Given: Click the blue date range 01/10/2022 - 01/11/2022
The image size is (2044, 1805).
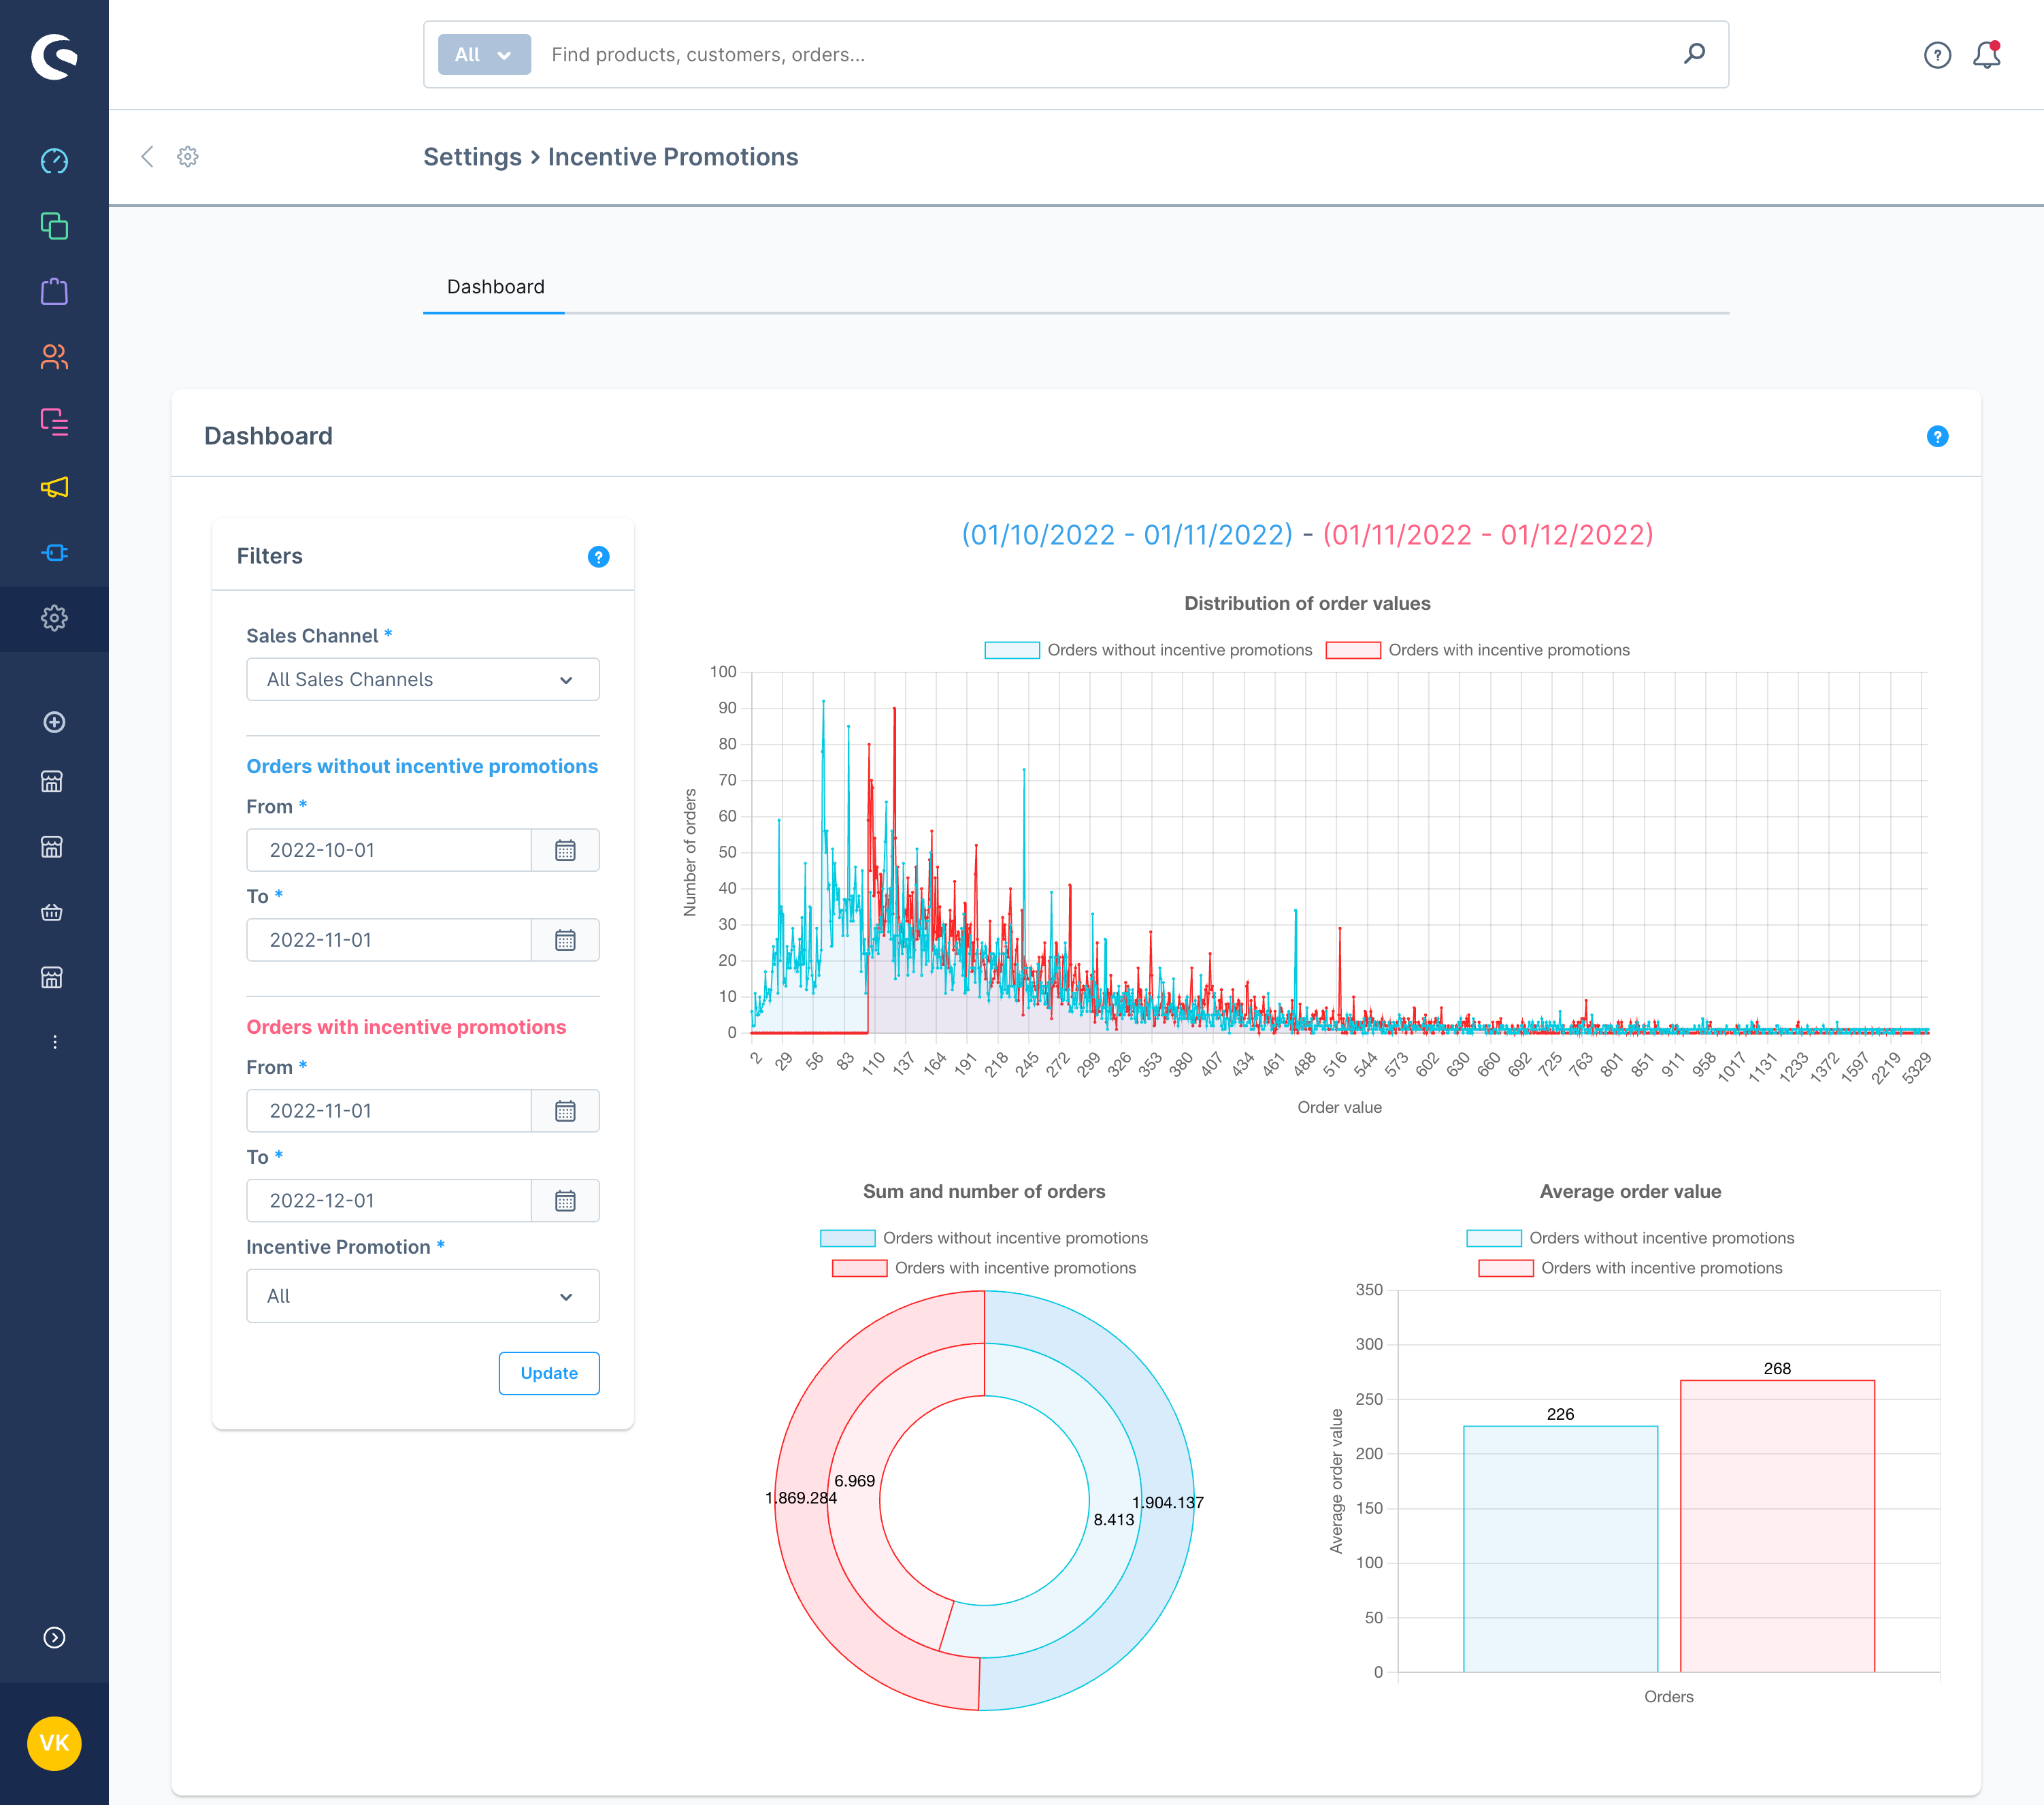Looking at the screenshot, I should (1127, 535).
